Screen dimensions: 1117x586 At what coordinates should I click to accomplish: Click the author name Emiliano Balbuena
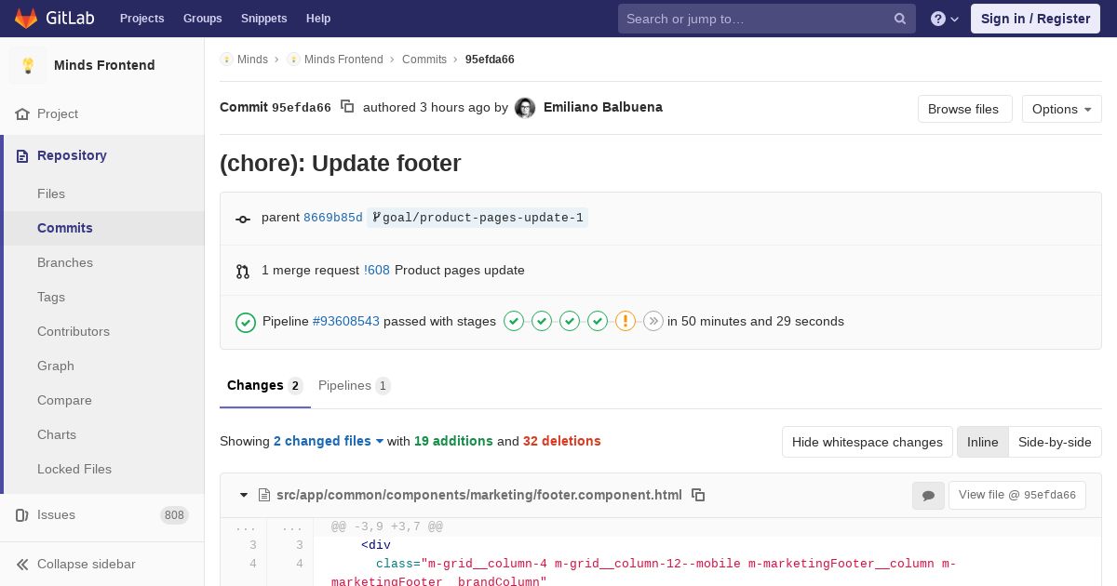[603, 107]
